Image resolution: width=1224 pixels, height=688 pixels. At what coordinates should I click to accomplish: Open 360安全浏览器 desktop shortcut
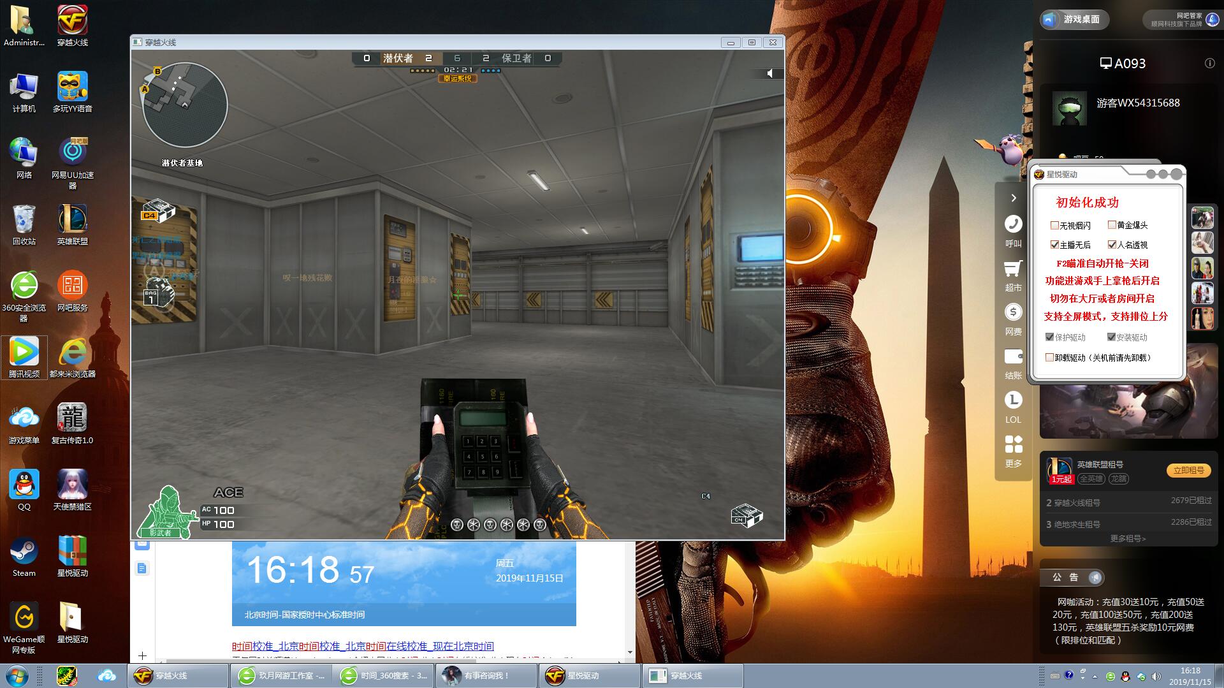click(24, 296)
